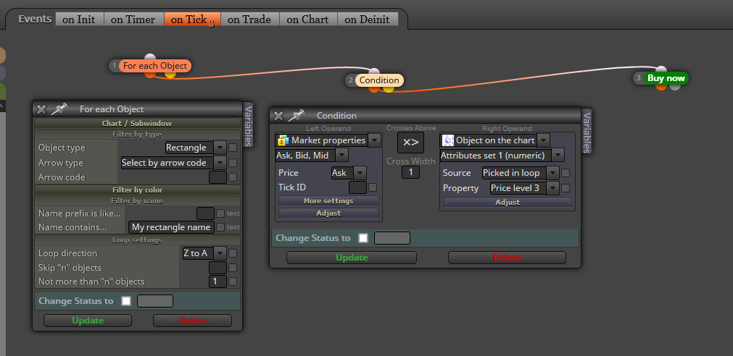Click Update in For each Object panel

pos(88,321)
